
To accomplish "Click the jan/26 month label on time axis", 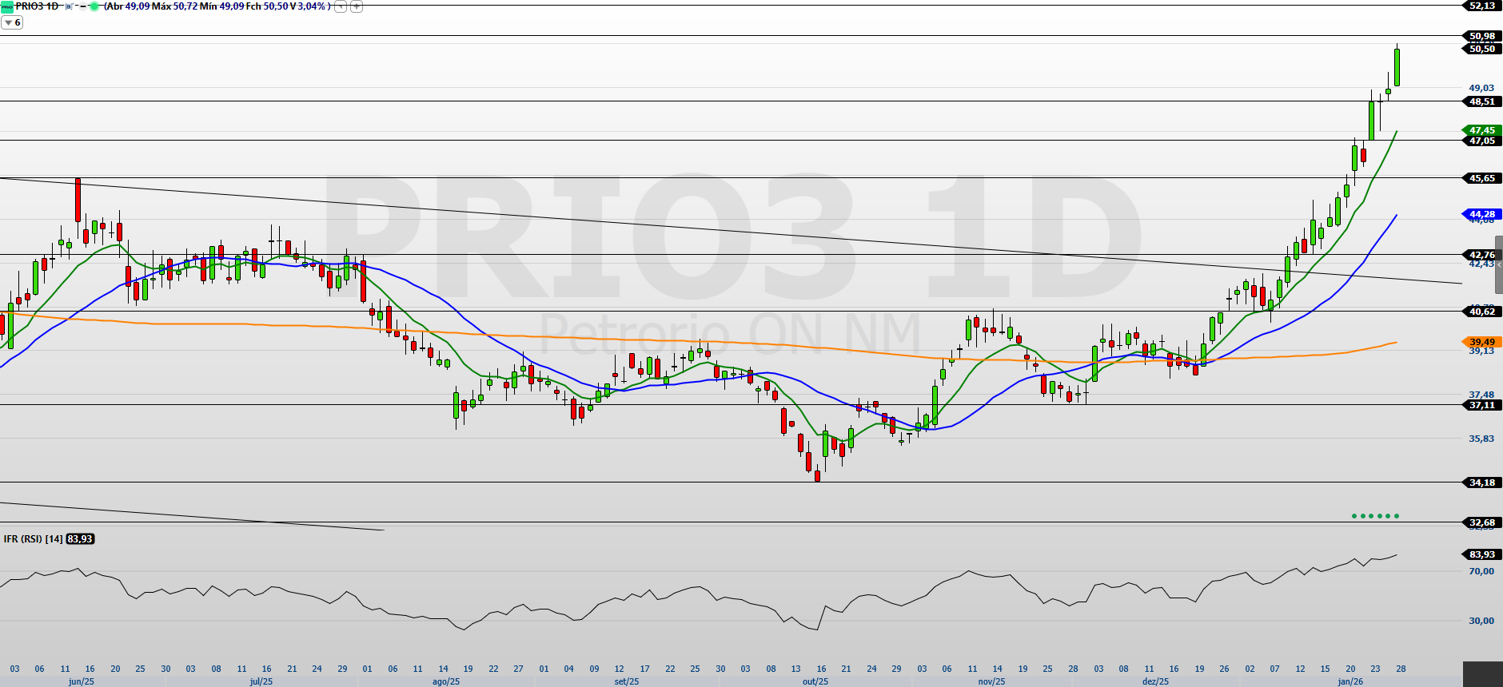I will (x=1350, y=681).
